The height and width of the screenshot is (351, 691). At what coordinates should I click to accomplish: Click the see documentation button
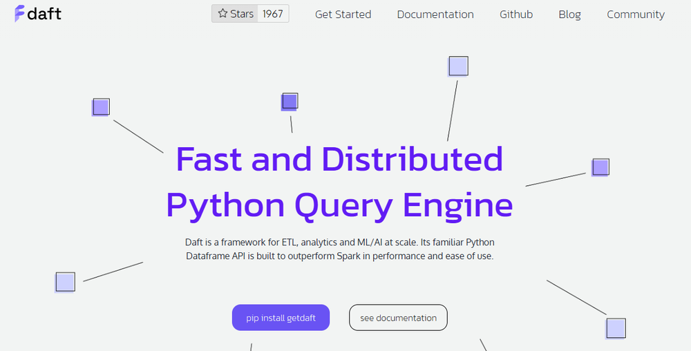point(398,318)
